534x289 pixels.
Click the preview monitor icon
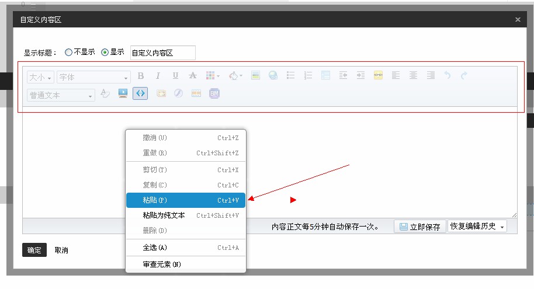pyautogui.click(x=123, y=93)
